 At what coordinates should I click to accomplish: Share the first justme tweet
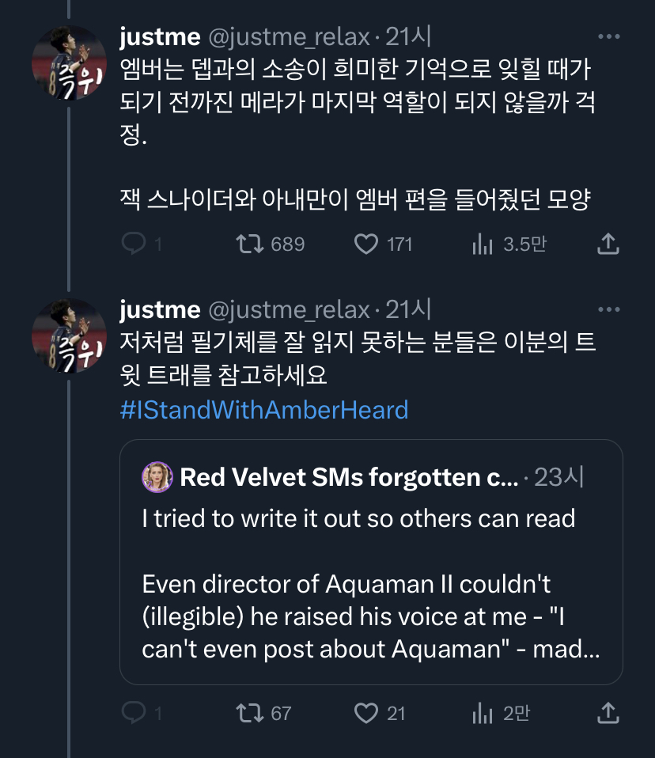607,244
